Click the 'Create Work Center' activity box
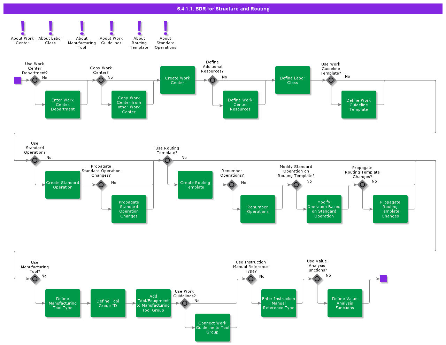The width and height of the screenshot is (446, 345). (x=178, y=80)
